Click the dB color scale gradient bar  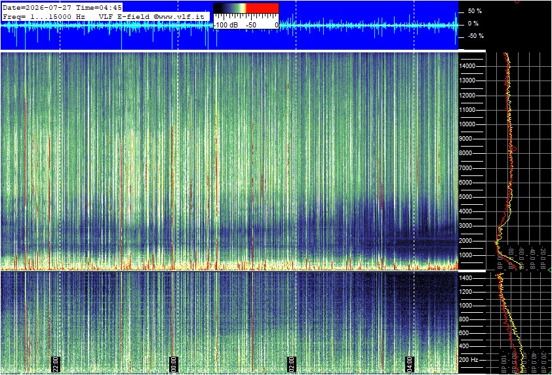tap(246, 9)
